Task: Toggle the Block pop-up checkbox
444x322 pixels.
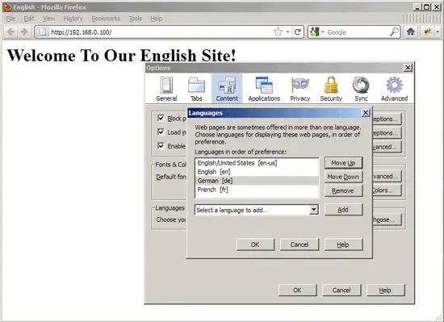Action: pos(161,118)
